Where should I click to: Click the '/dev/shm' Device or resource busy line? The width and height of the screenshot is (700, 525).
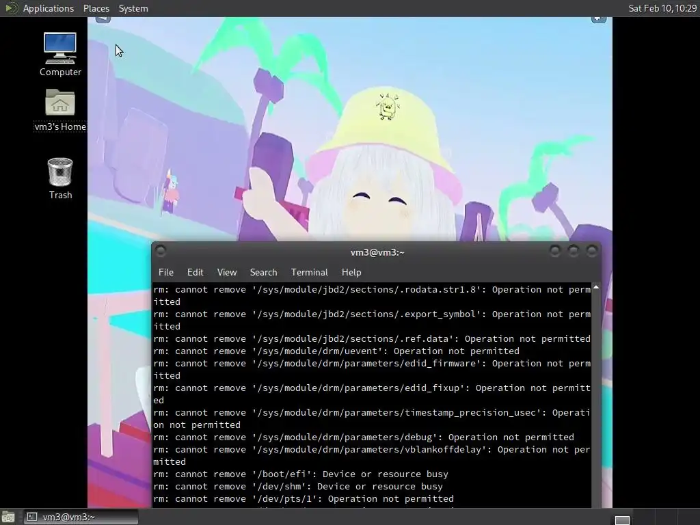[x=298, y=487]
